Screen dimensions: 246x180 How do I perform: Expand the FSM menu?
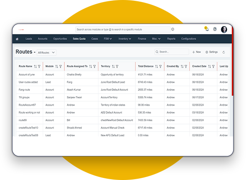108,39
